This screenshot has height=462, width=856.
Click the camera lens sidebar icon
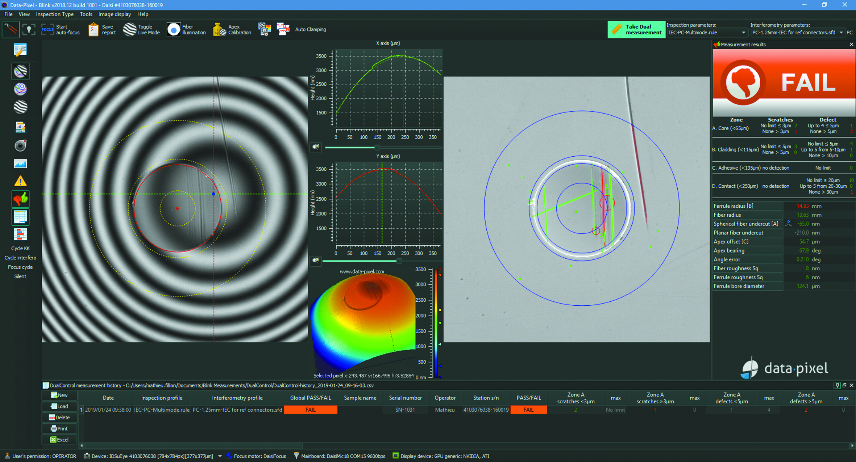click(20, 145)
